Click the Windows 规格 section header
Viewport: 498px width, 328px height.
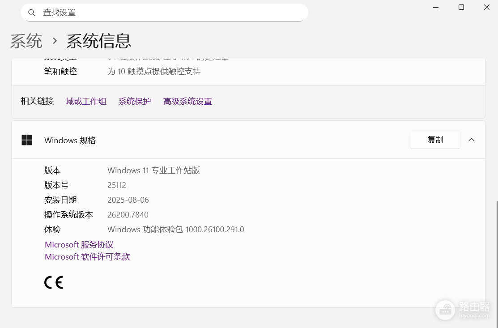[248, 140]
